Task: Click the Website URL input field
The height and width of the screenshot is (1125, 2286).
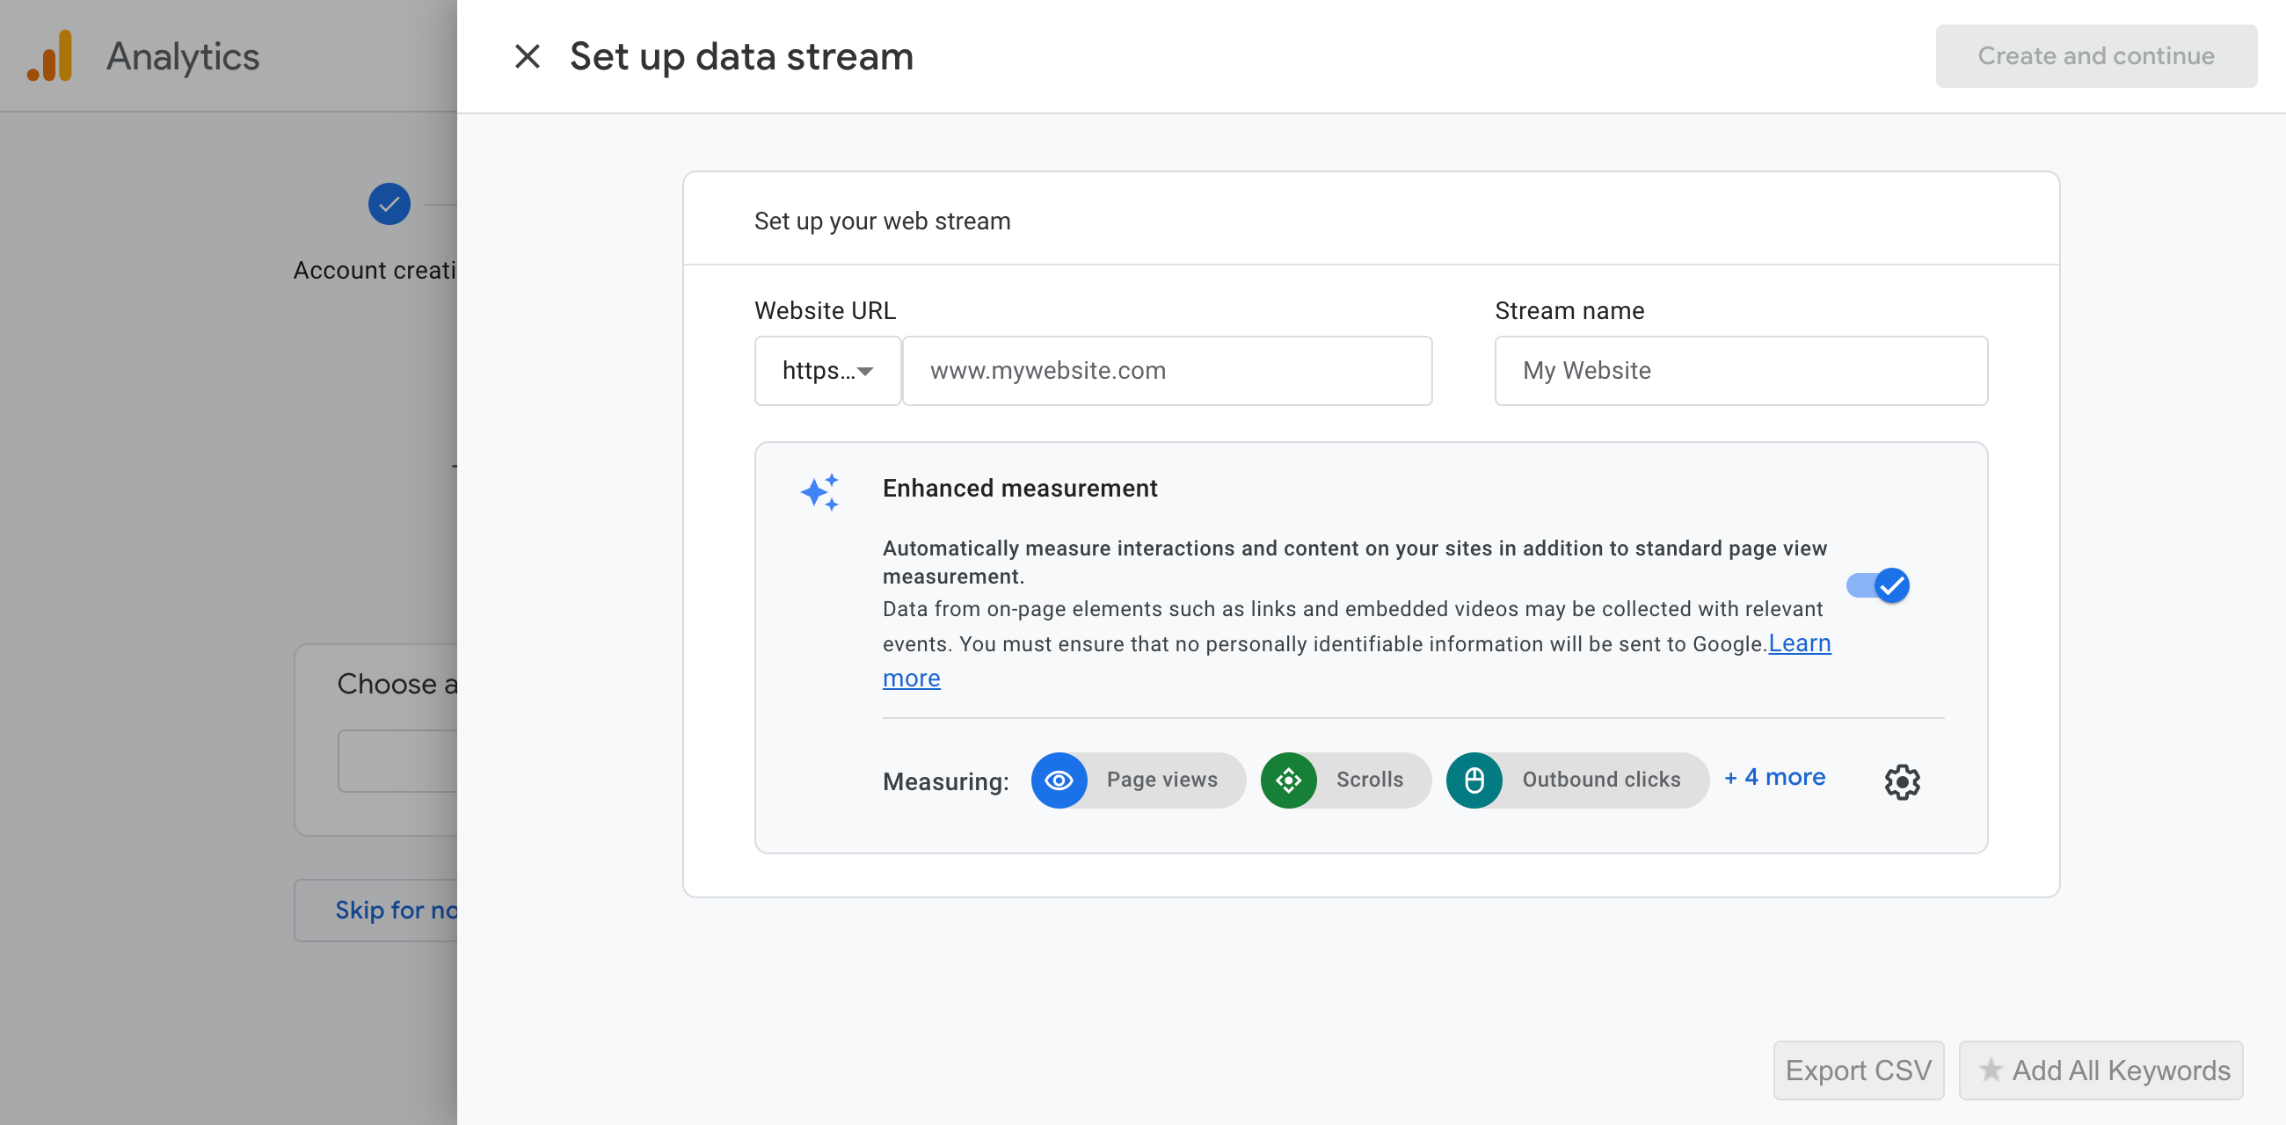Action: (x=1166, y=370)
